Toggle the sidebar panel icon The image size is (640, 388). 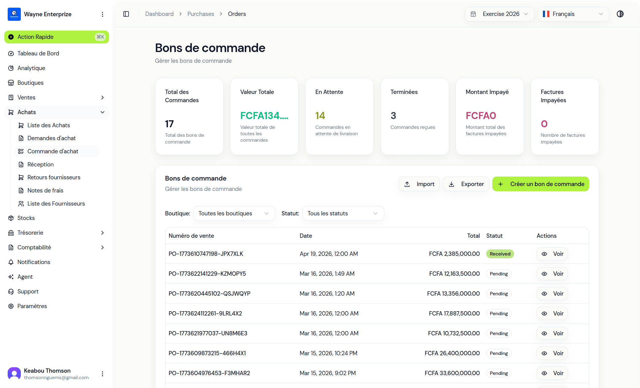[126, 14]
